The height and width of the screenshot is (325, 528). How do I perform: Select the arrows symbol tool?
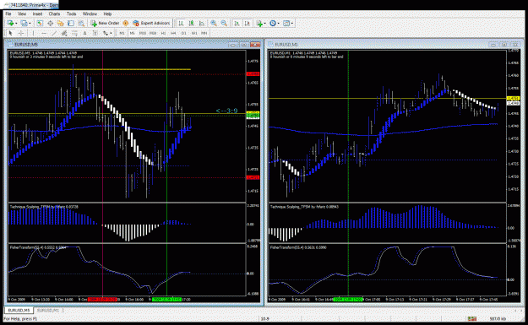click(x=106, y=33)
